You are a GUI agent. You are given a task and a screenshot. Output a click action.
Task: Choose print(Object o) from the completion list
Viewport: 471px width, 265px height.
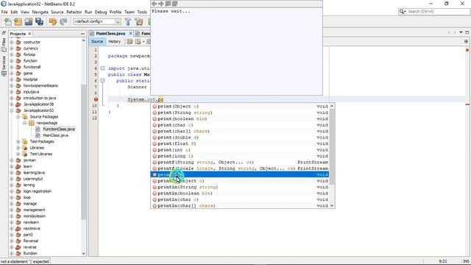pos(240,106)
